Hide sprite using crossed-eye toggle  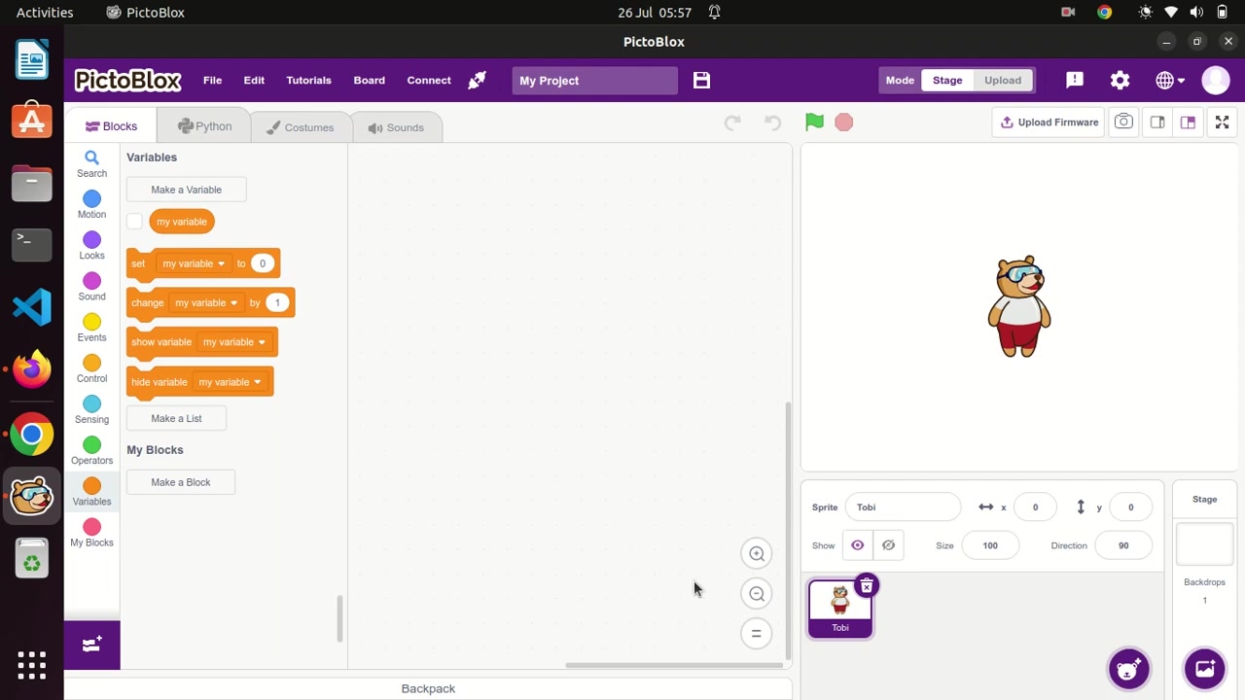click(888, 545)
